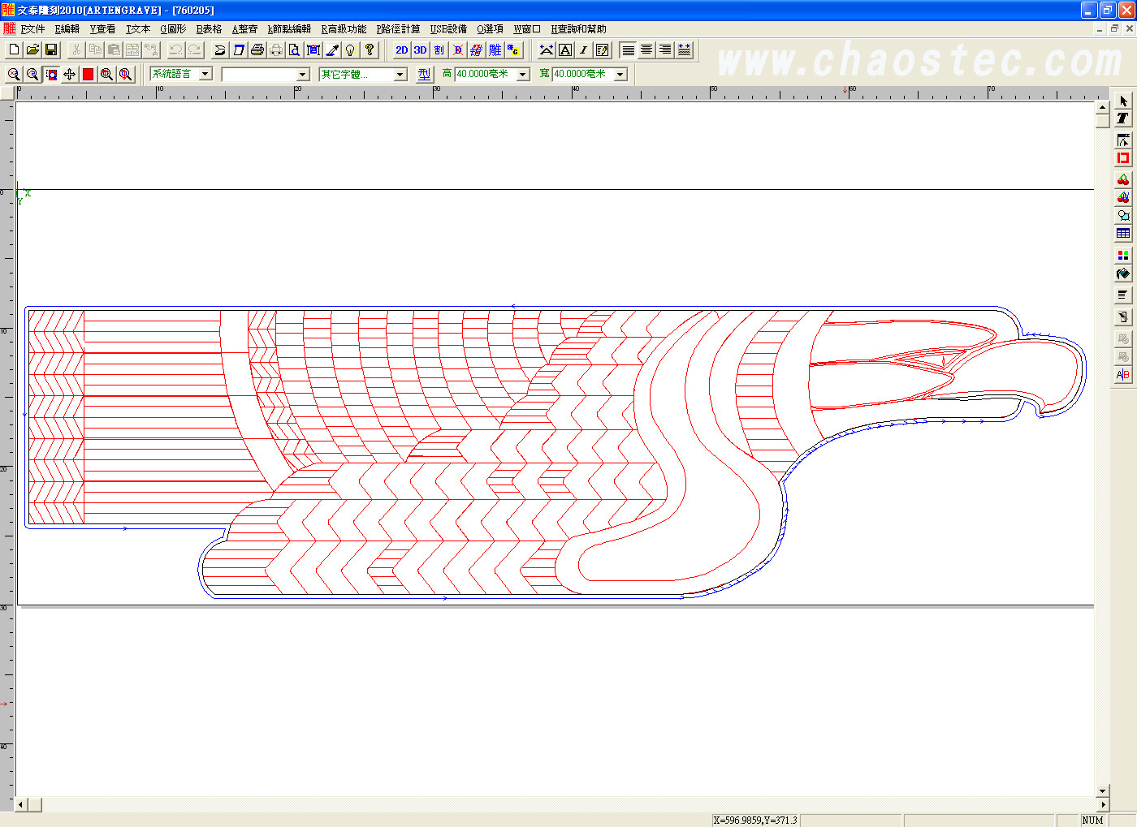The image size is (1137, 827).
Task: Open the k節點編輯 node edit menu
Action: click(x=289, y=29)
